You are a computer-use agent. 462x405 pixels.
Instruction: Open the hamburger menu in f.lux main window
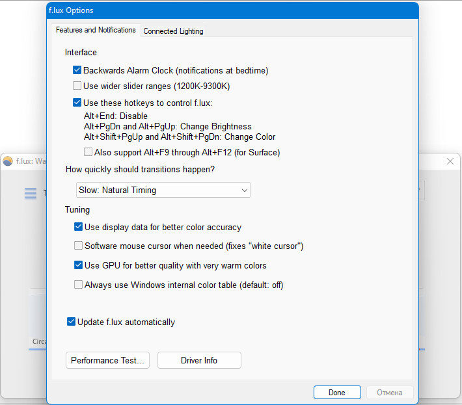click(30, 193)
